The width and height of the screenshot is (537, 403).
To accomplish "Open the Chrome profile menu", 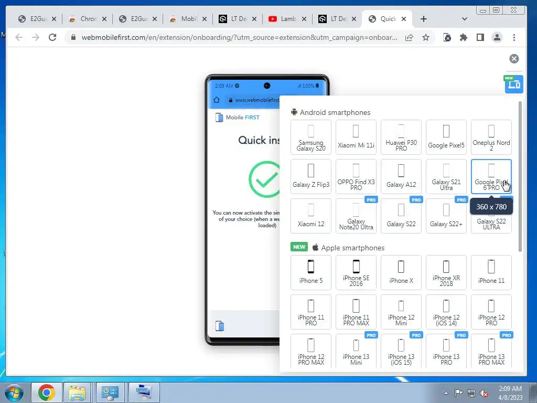I will 497,37.
